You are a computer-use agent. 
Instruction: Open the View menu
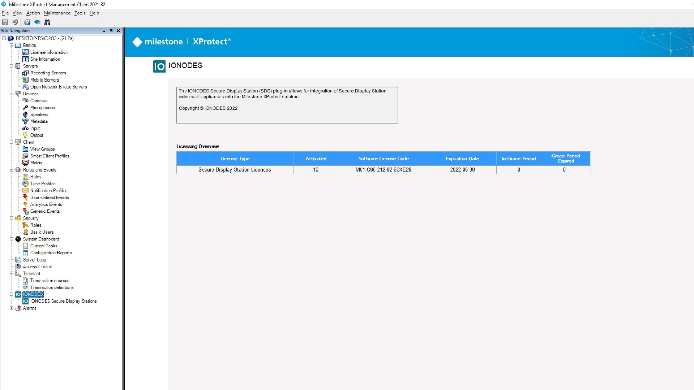(17, 13)
